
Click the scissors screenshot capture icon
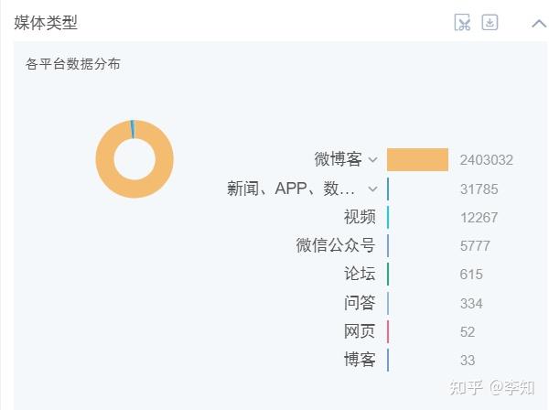click(x=463, y=23)
